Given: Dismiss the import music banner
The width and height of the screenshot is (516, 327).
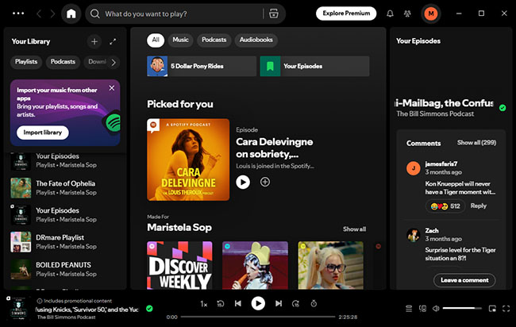Looking at the screenshot, I should tap(112, 88).
